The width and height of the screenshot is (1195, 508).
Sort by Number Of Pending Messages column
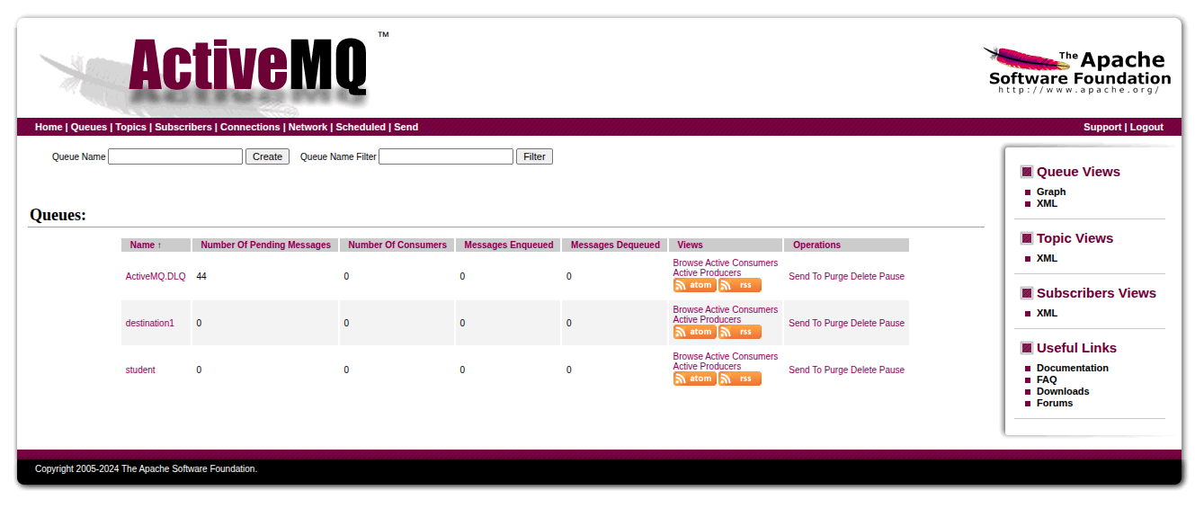click(265, 245)
